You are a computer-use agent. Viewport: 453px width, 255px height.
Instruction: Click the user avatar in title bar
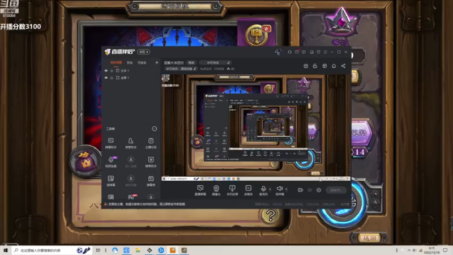[x=278, y=52]
